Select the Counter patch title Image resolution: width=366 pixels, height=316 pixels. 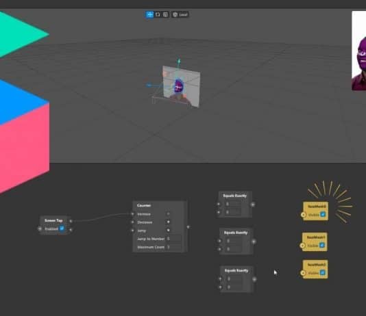pyautogui.click(x=144, y=205)
